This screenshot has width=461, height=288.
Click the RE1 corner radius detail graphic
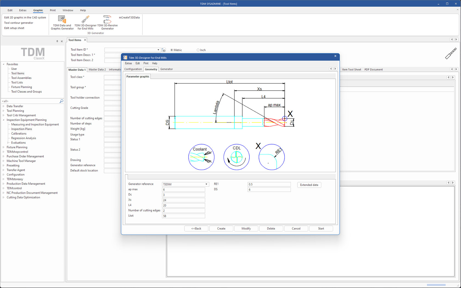tap(272, 157)
